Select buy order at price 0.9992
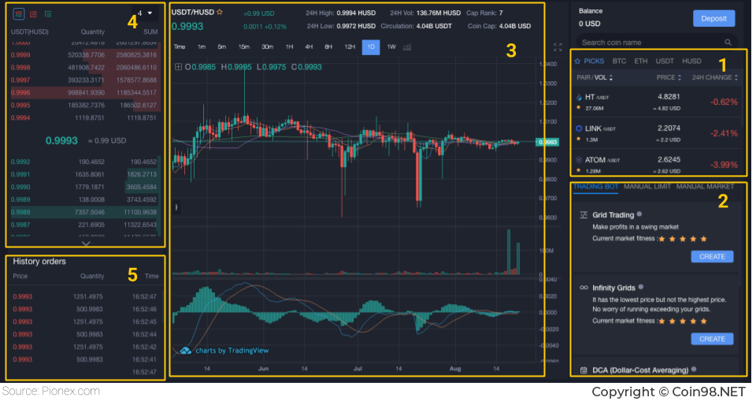The height and width of the screenshot is (401, 756). pos(86,162)
